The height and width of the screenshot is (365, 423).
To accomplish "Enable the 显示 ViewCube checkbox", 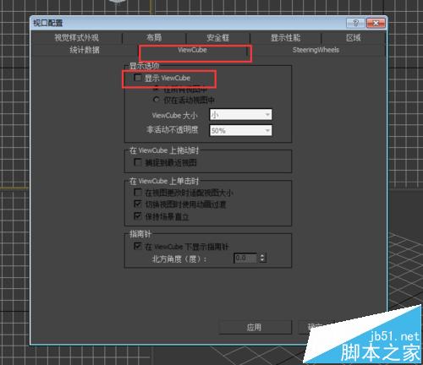I will (x=138, y=78).
